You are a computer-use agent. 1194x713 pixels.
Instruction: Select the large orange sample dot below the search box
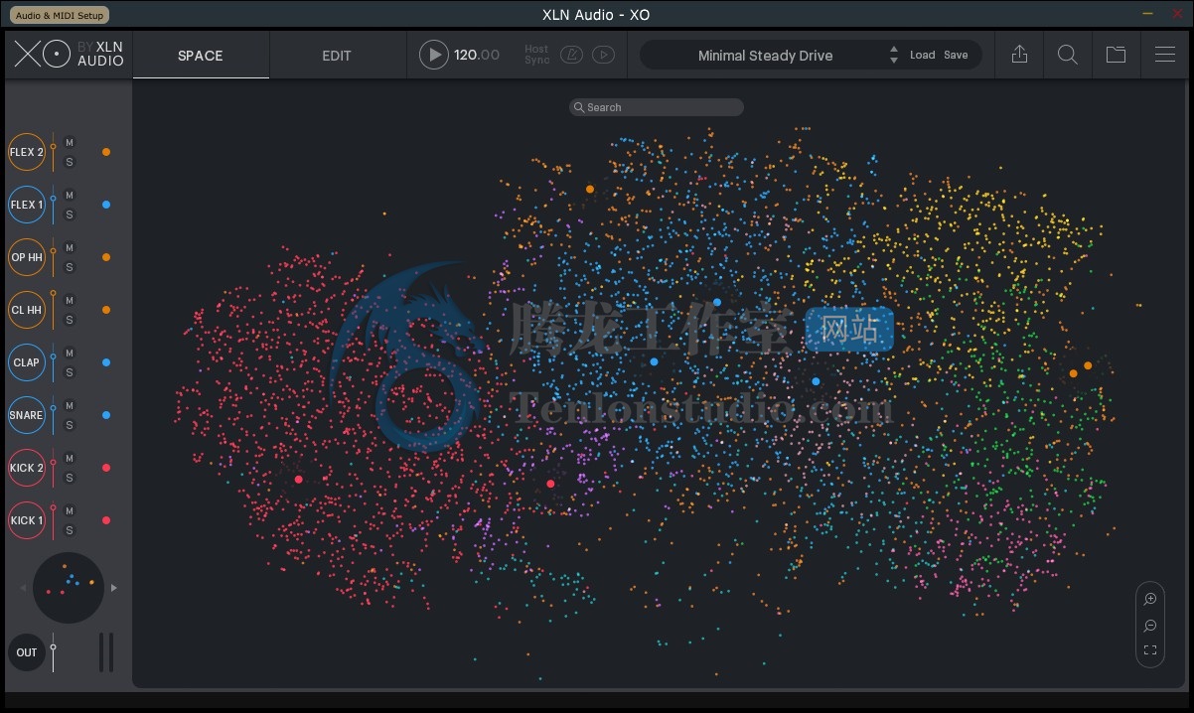(590, 189)
